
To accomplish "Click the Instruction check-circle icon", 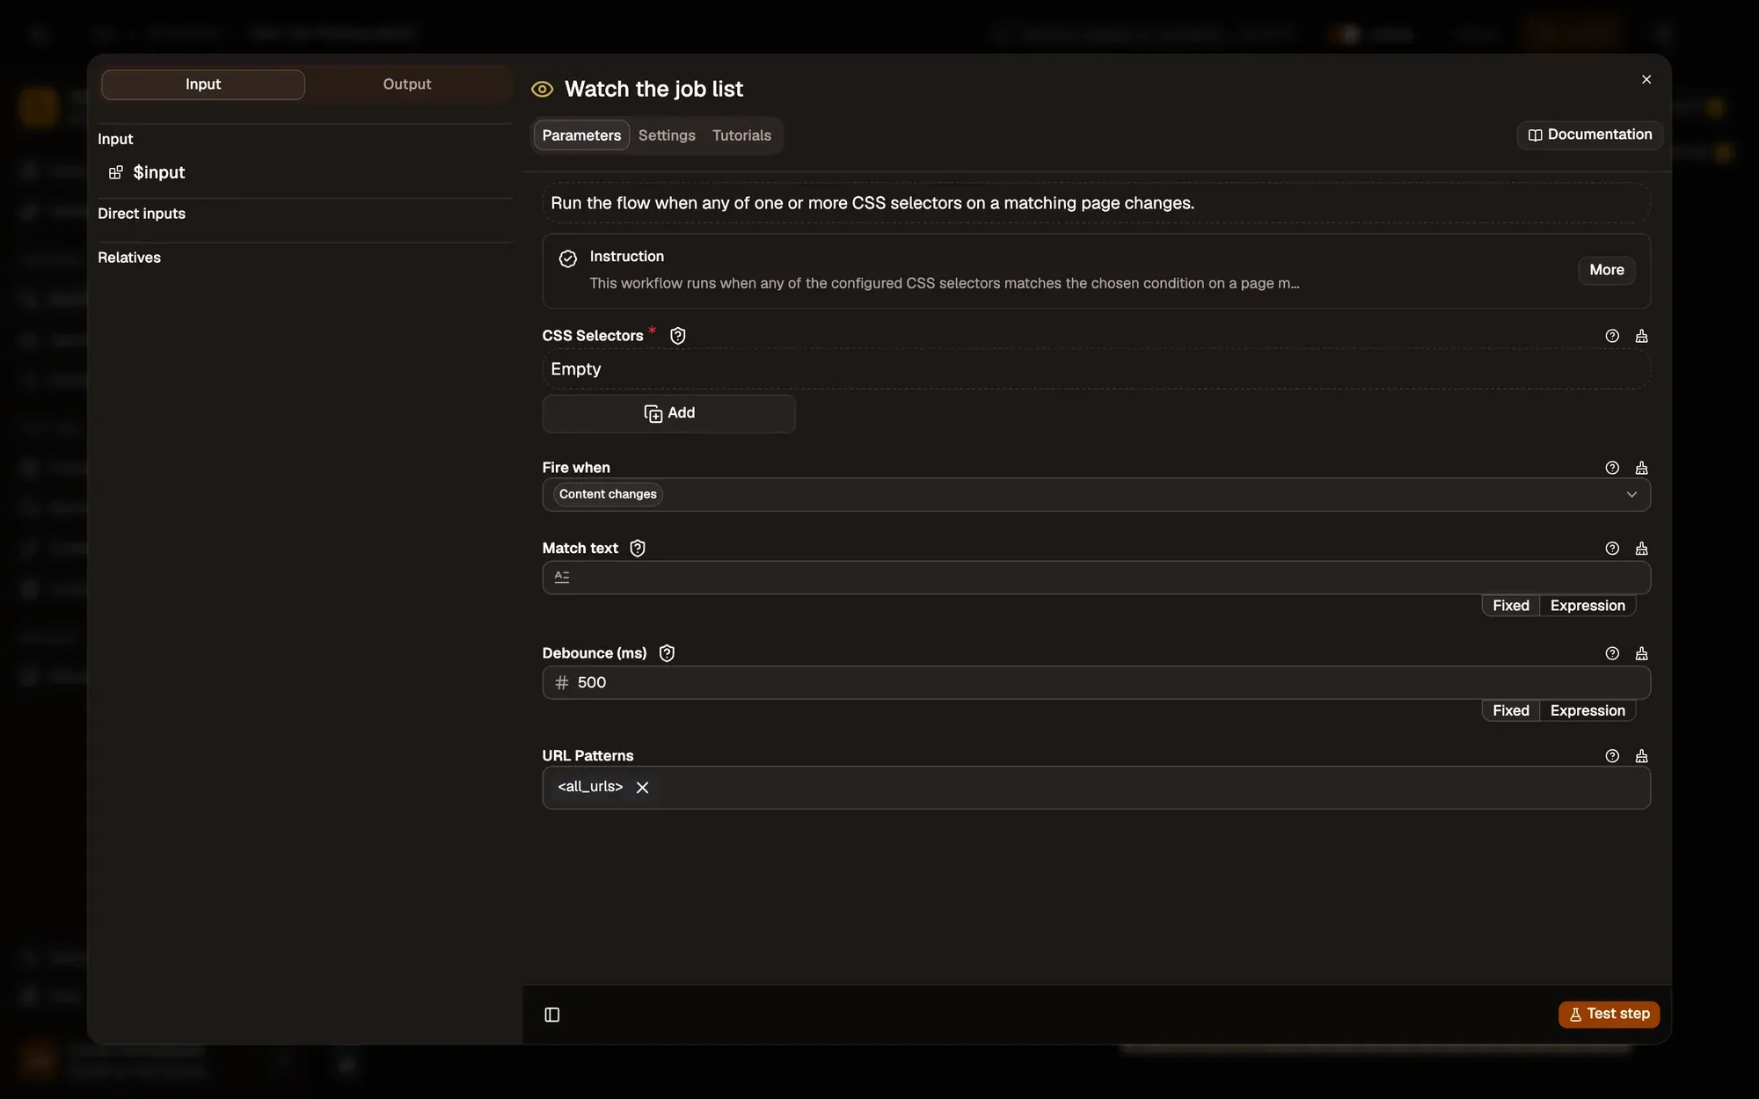I will 568,258.
